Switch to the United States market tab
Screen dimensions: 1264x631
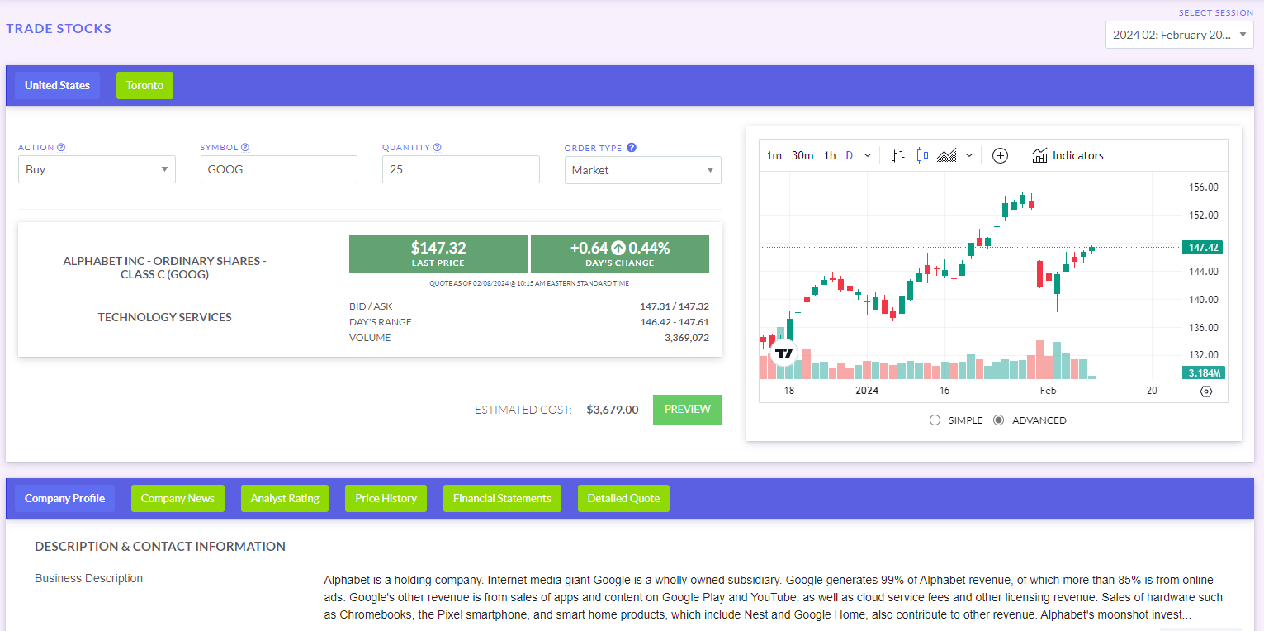coord(57,85)
